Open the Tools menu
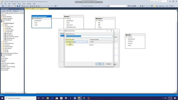The width and height of the screenshot is (178, 100). [x=24, y=4]
